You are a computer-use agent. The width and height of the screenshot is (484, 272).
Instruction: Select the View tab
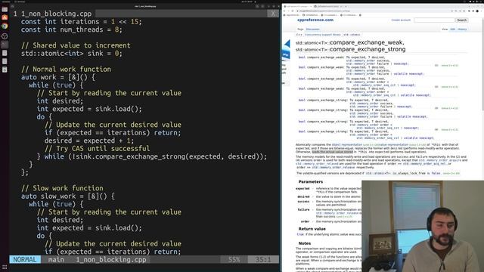tap(445, 29)
